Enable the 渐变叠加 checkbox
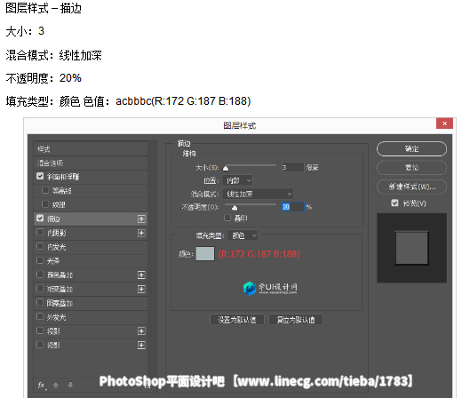 (x=40, y=288)
